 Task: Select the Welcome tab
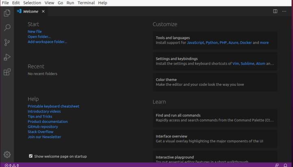[x=30, y=11]
